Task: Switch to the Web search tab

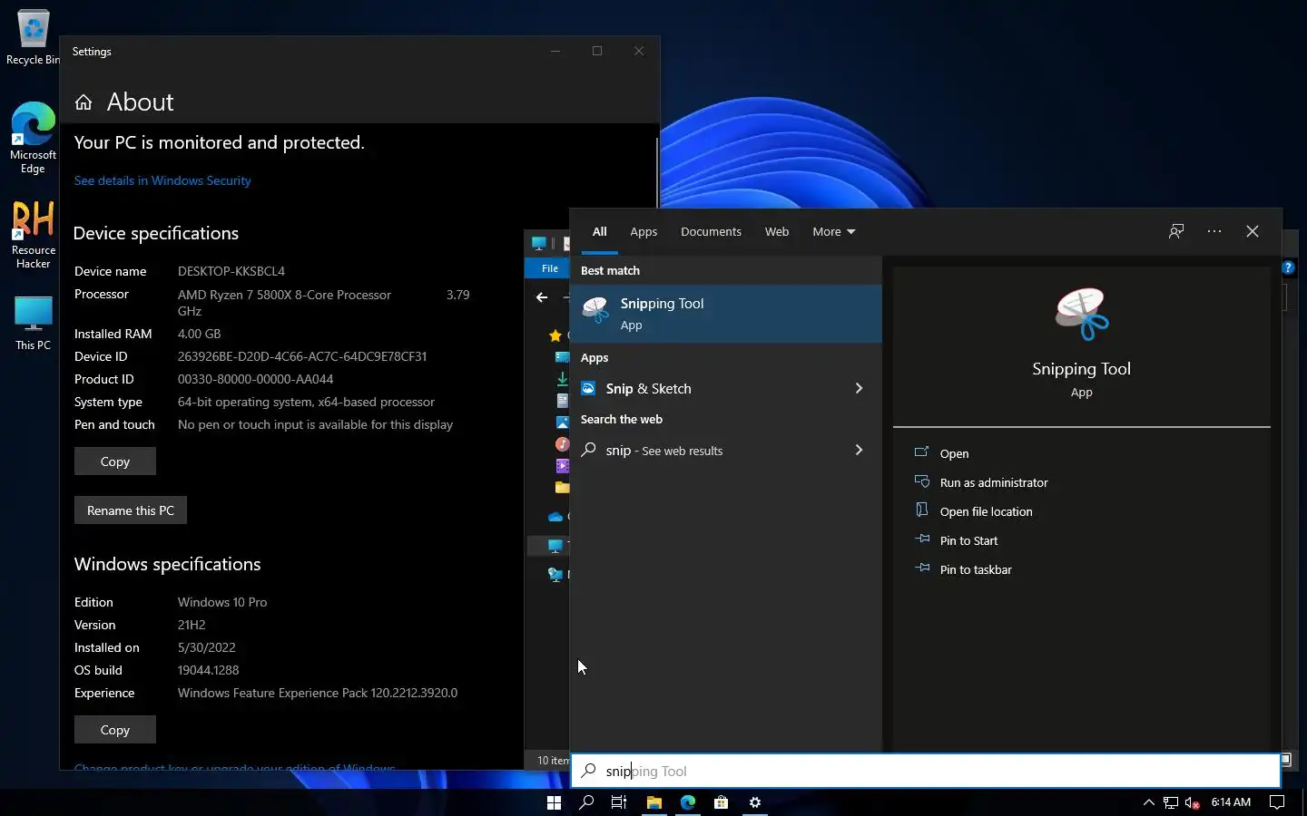Action: coord(777,232)
